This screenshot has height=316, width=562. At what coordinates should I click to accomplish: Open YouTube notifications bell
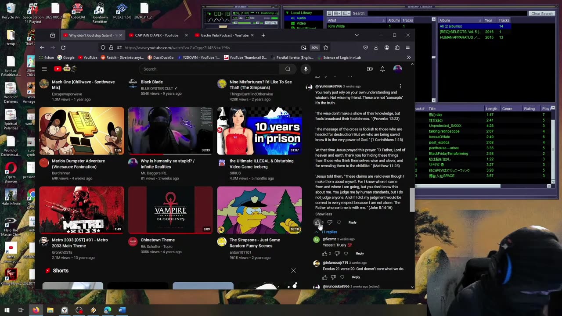382,69
